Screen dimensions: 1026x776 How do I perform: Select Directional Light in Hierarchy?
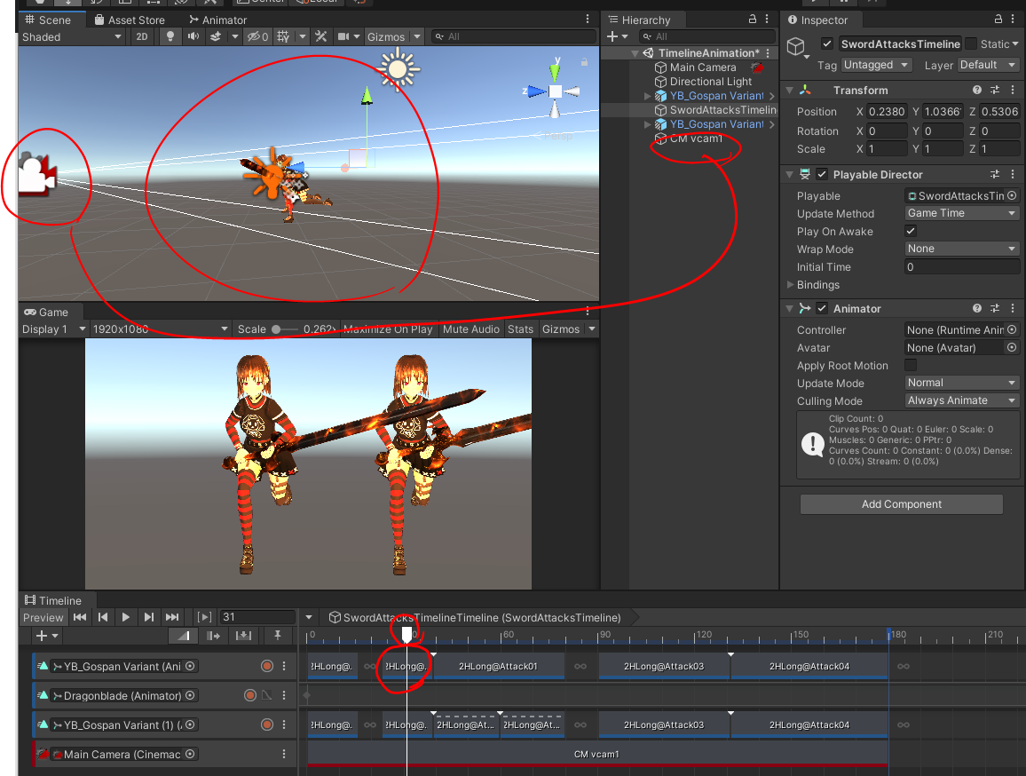point(711,81)
